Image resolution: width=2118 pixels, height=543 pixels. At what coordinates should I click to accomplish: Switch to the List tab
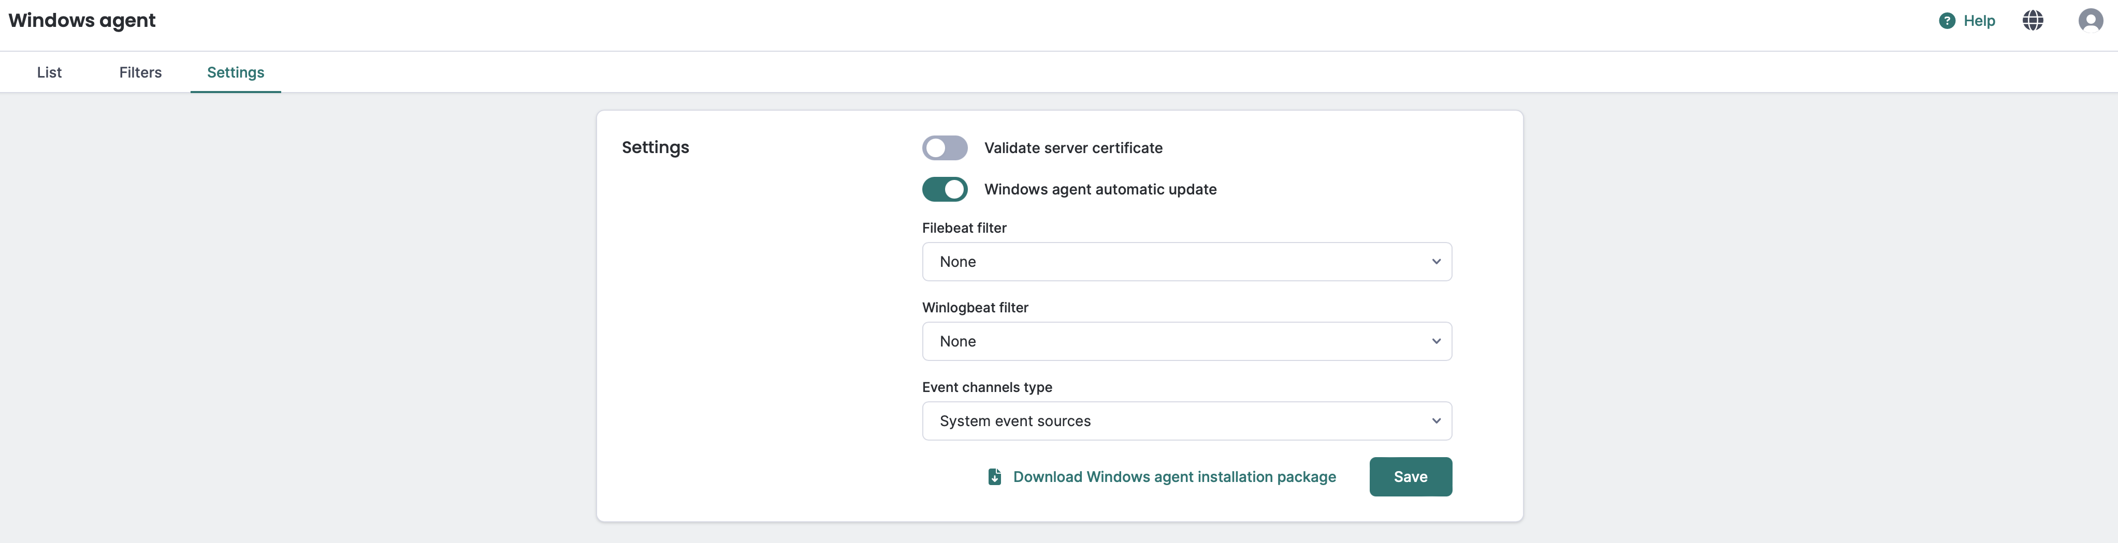[x=49, y=72]
